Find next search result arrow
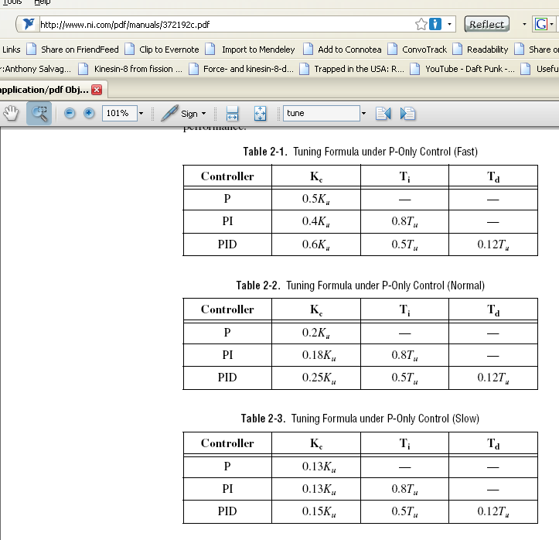The height and width of the screenshot is (540, 559). [408, 114]
